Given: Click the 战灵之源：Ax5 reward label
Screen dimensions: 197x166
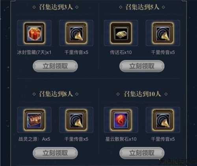Looking at the screenshot, I should pyautogui.click(x=34, y=139).
